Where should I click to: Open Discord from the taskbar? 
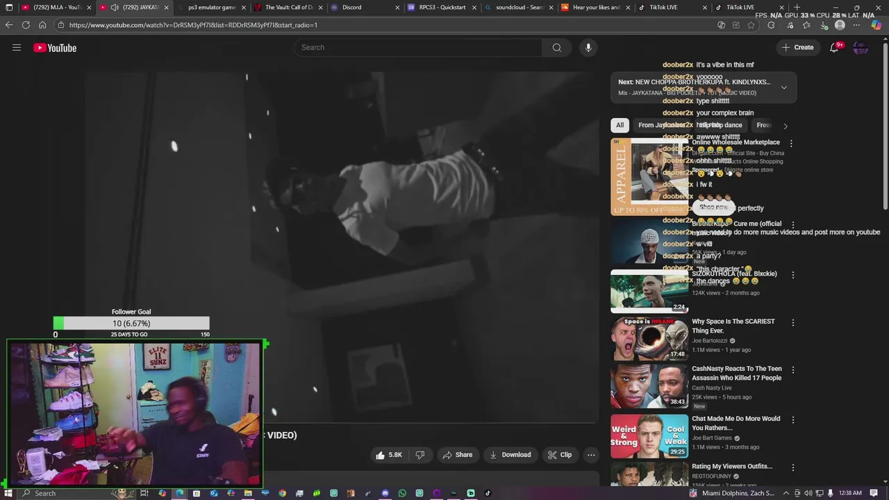coord(385,493)
